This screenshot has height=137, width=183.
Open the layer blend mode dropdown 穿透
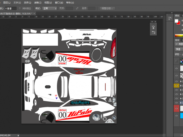click(179, 49)
